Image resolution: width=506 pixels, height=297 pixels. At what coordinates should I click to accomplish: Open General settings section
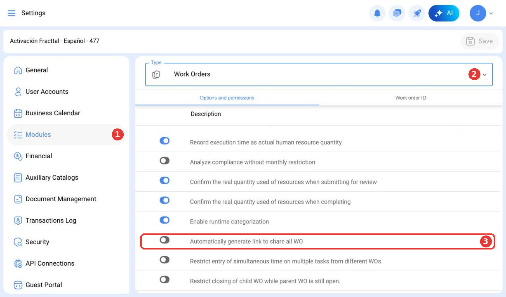click(66, 70)
